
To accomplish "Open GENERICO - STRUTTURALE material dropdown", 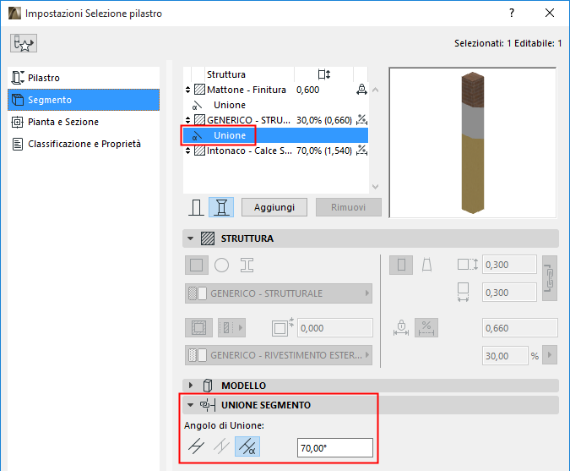I will 279,293.
